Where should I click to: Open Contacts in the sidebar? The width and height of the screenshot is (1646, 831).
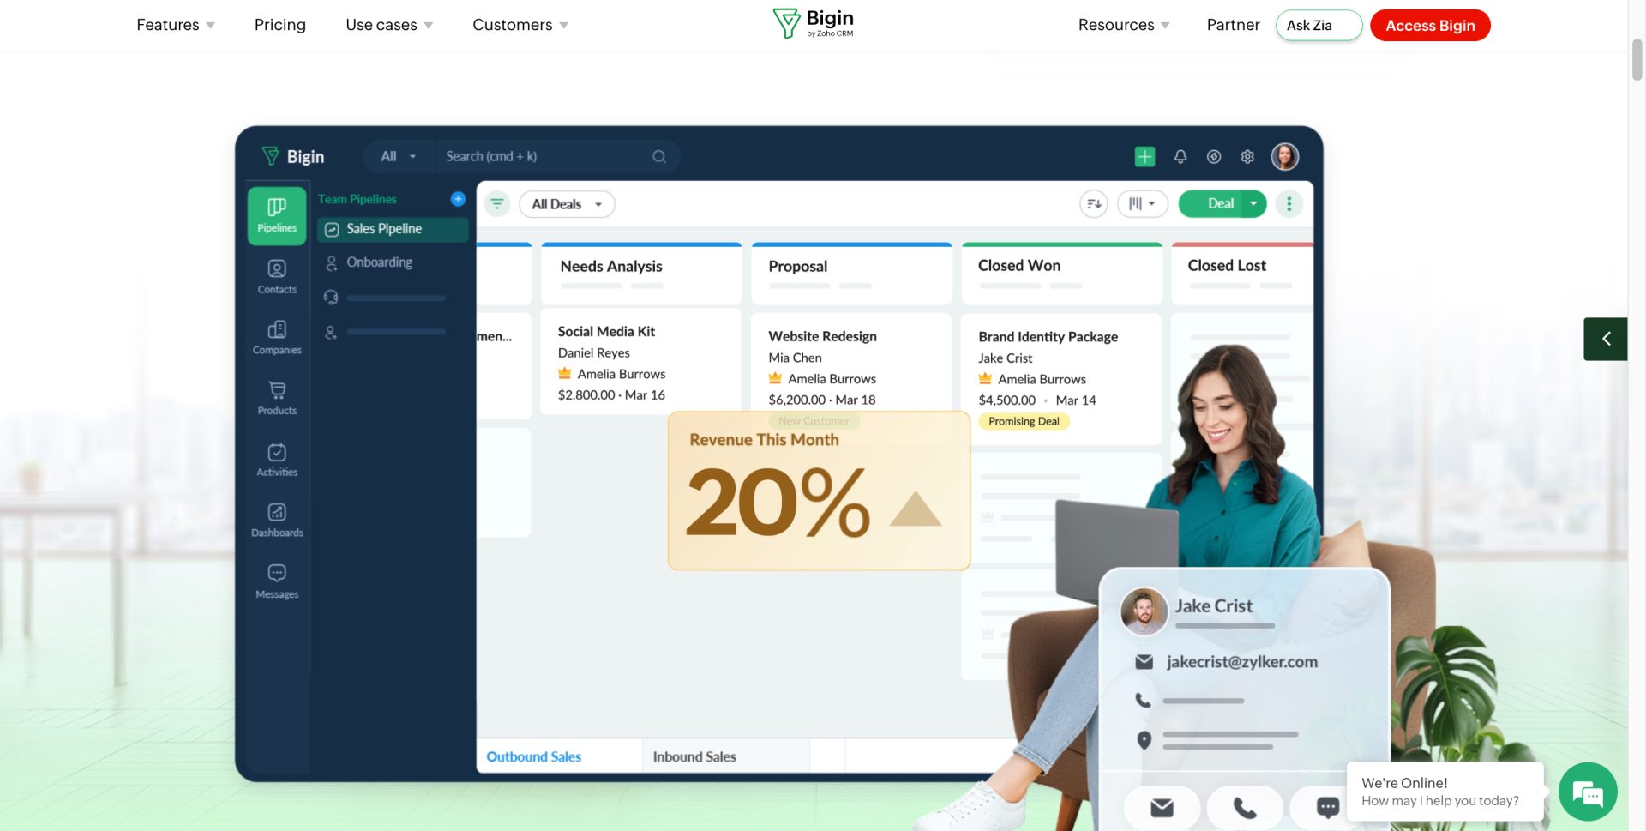coord(277,277)
